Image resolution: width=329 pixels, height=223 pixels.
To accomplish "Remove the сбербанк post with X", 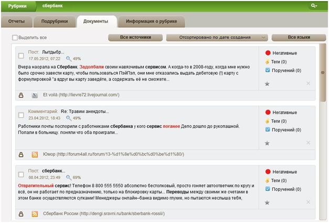I will point(308,202).
